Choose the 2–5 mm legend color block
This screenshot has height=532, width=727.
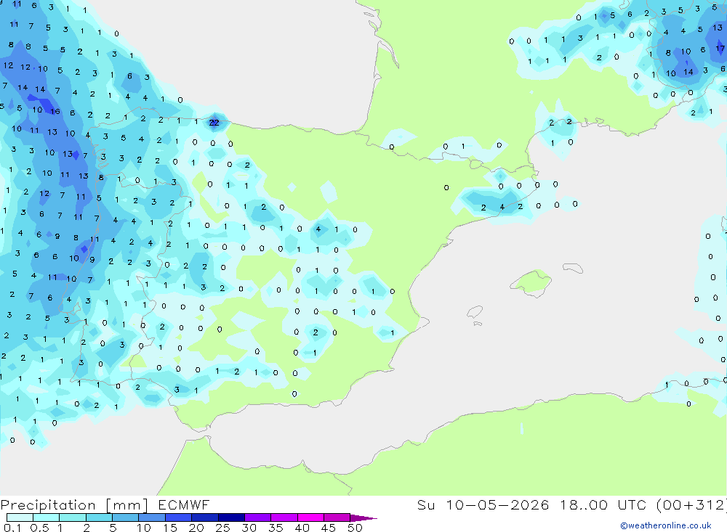pos(99,517)
